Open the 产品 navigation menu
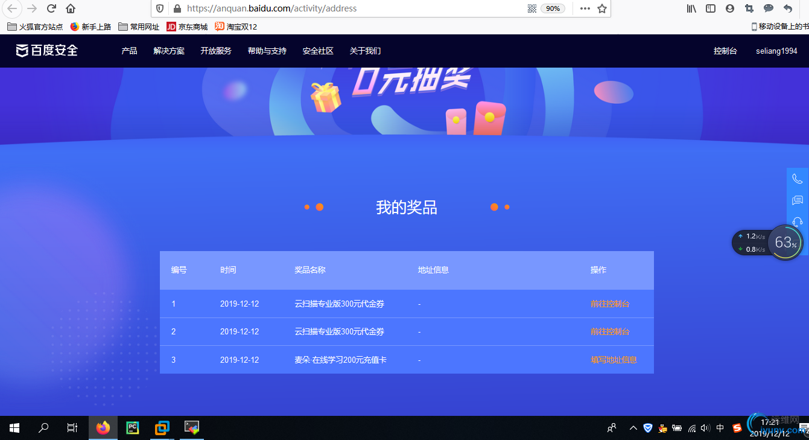The width and height of the screenshot is (809, 440). 129,51
